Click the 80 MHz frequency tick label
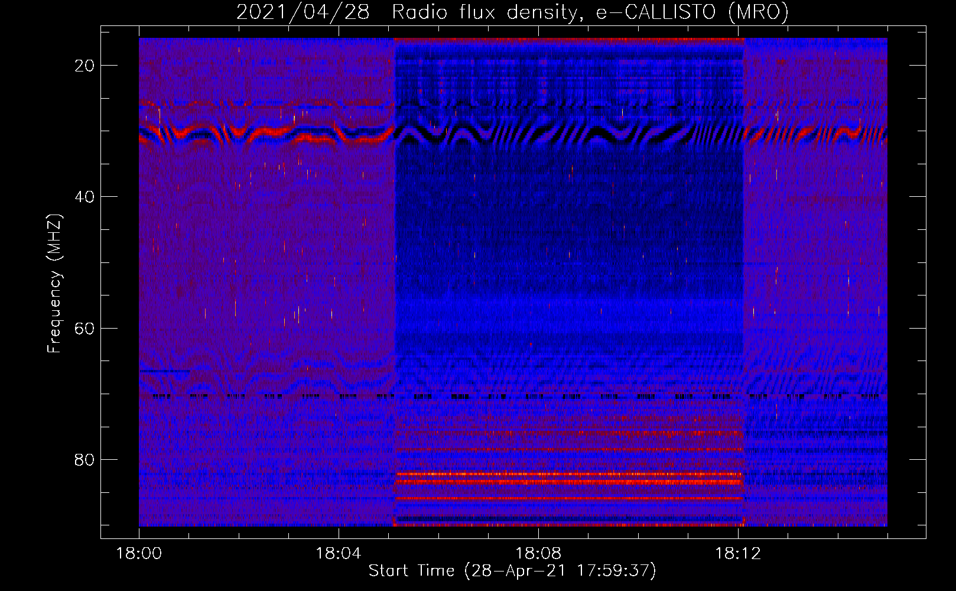 coord(85,459)
